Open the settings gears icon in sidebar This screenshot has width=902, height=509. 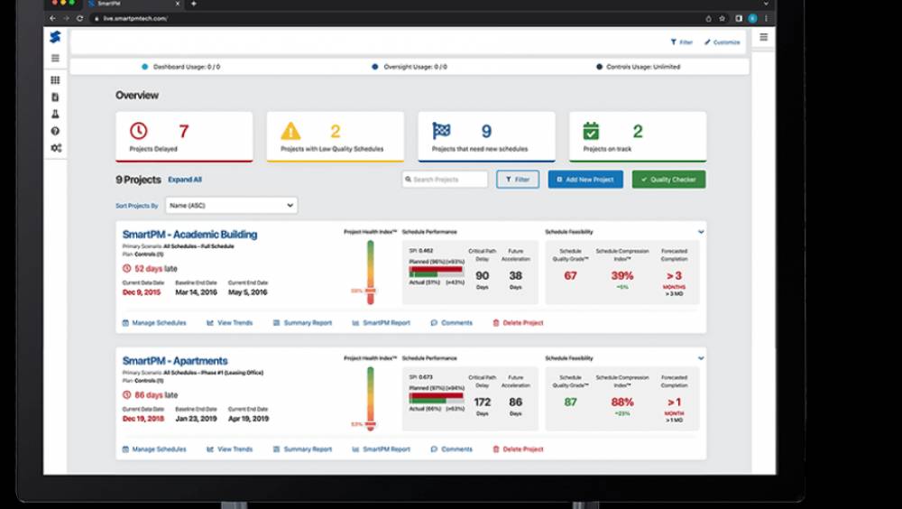tap(56, 148)
